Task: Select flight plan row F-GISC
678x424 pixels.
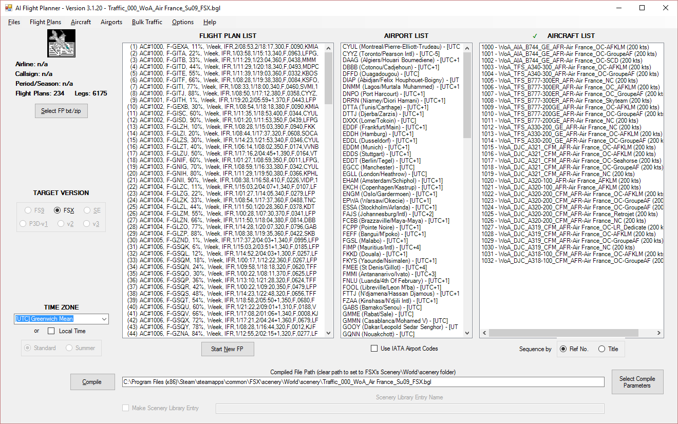Action: tap(223, 113)
